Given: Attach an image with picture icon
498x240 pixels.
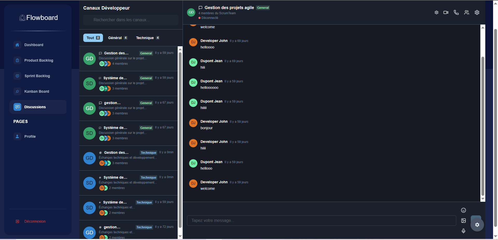Looking at the screenshot, I should pyautogui.click(x=464, y=221).
